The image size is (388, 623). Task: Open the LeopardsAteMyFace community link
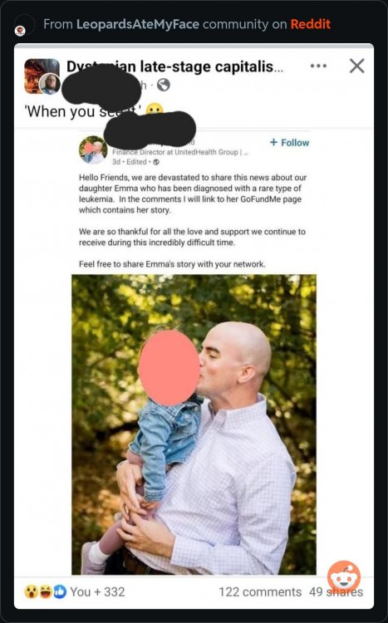click(138, 24)
